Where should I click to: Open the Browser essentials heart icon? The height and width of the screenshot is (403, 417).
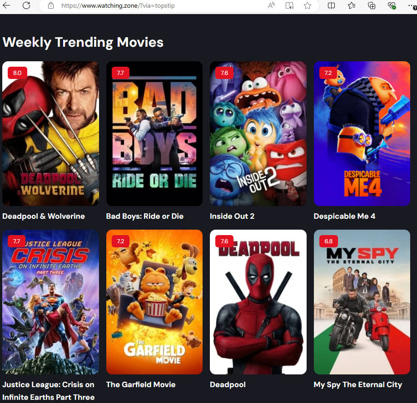point(392,5)
